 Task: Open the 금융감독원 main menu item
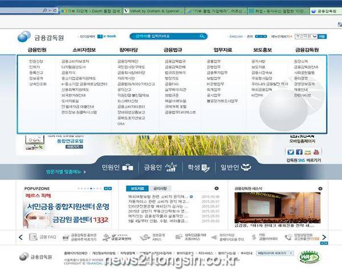307,50
